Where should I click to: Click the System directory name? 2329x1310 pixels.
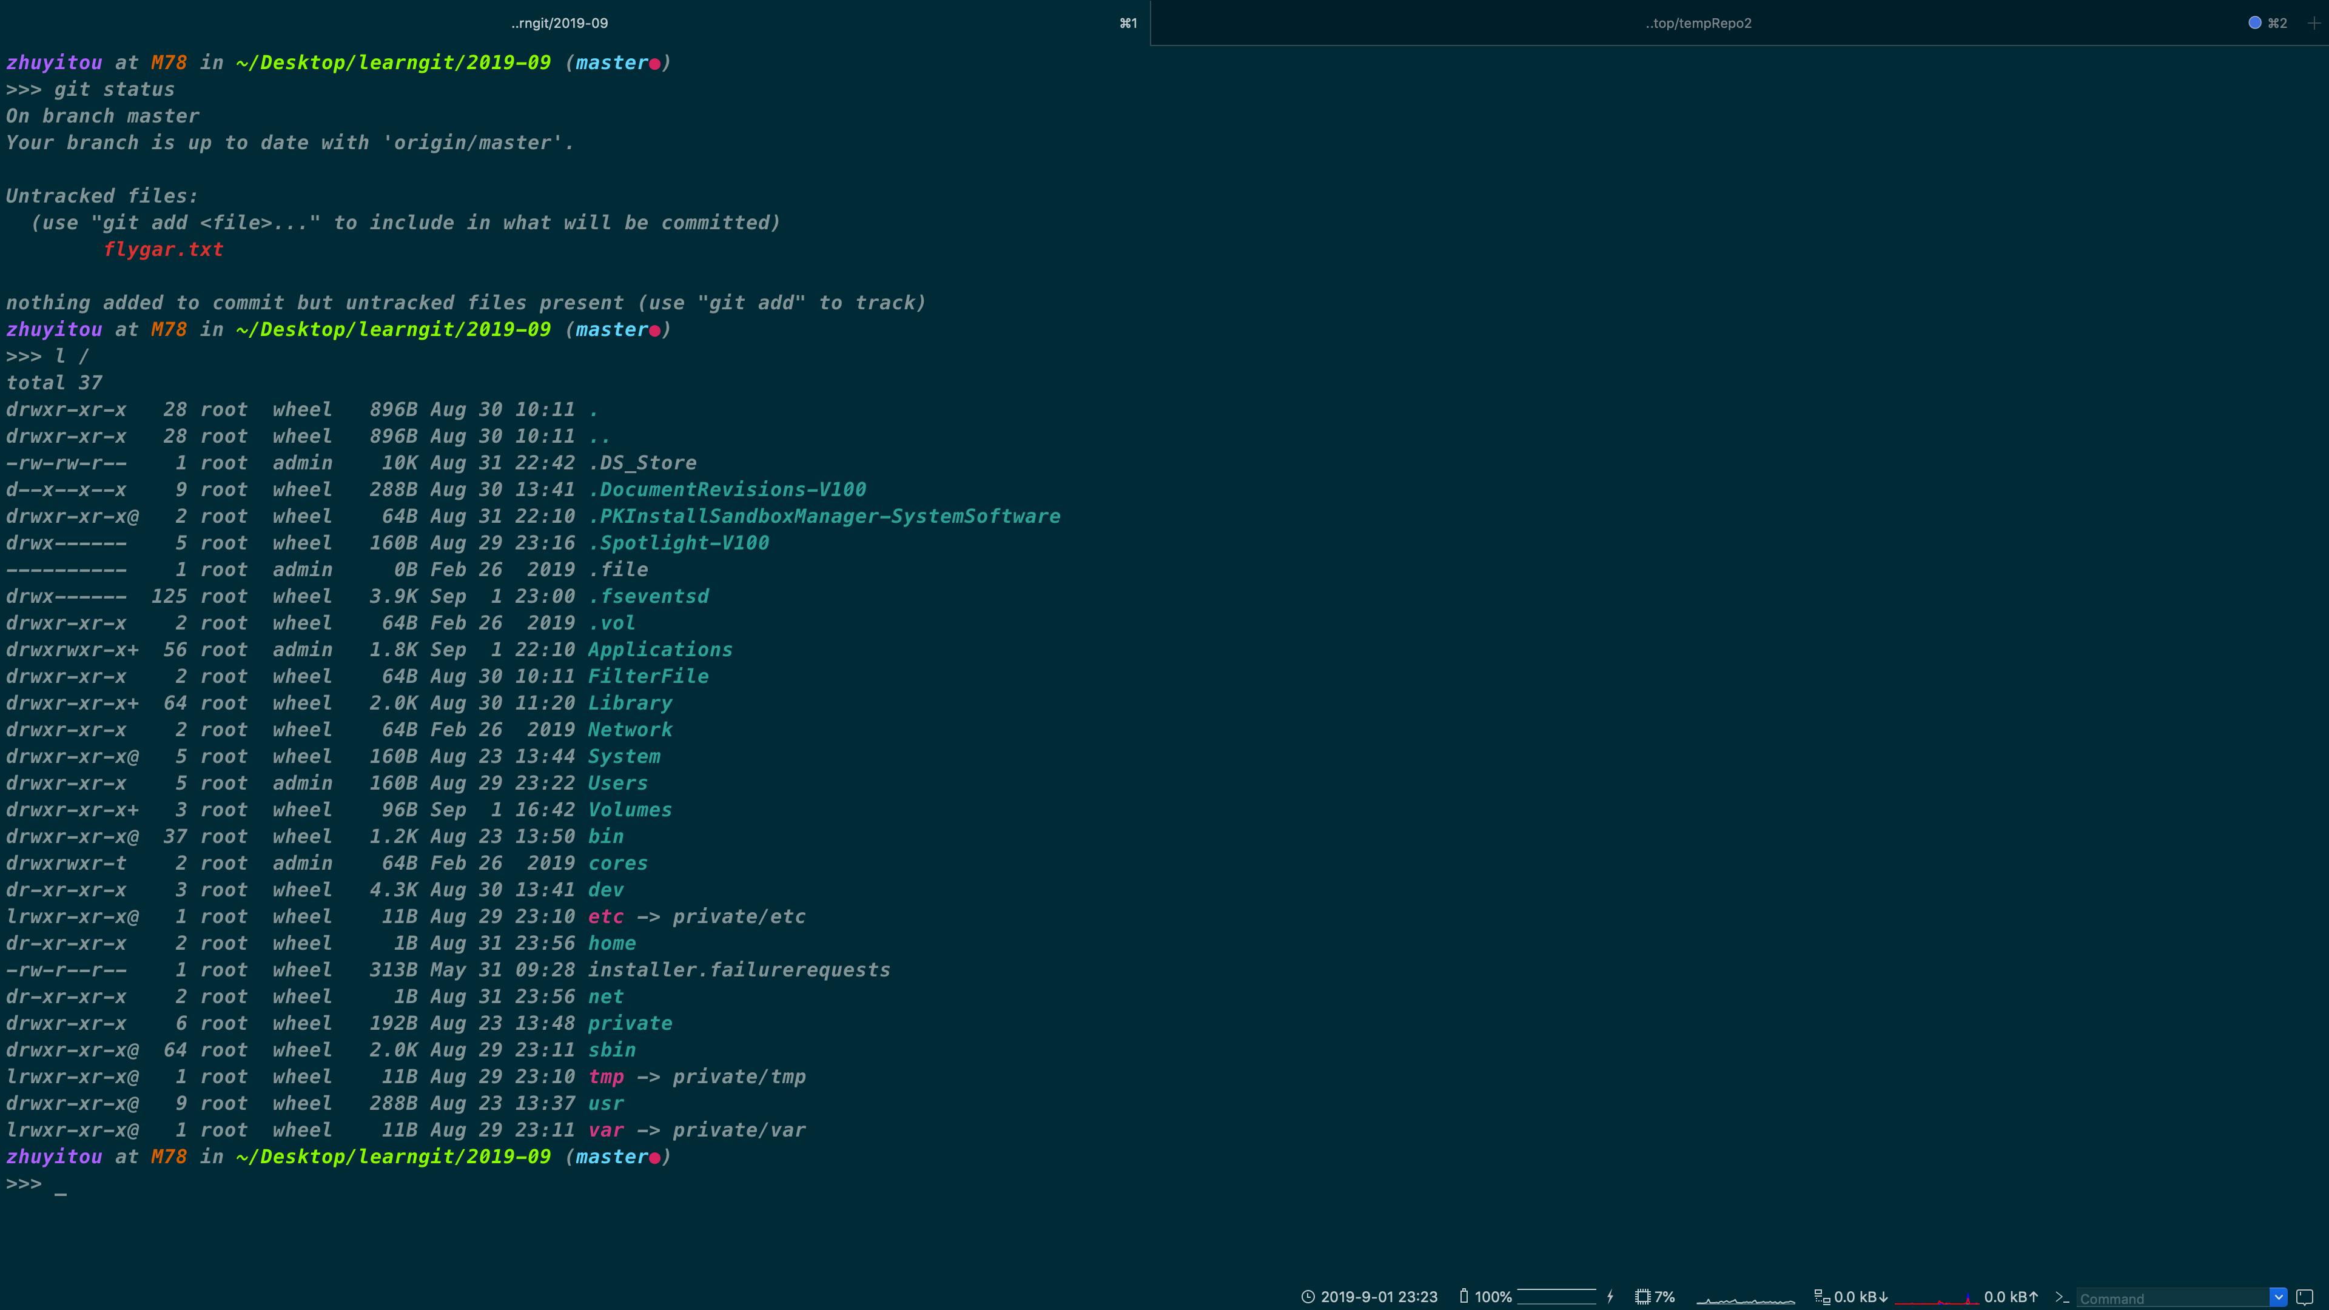click(x=624, y=757)
